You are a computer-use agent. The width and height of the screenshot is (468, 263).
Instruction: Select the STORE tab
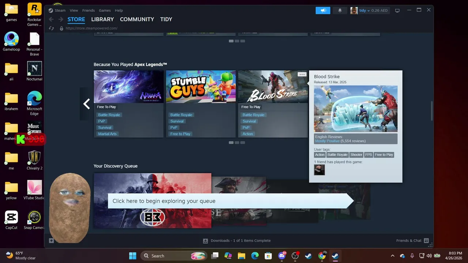point(76,19)
